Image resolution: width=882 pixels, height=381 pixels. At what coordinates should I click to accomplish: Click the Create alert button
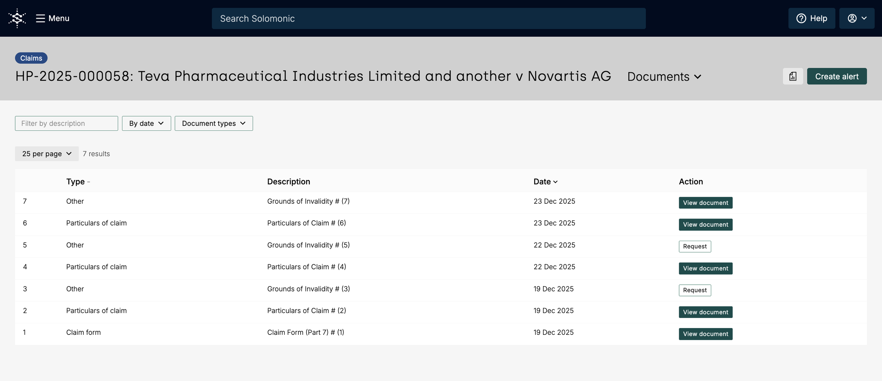836,76
